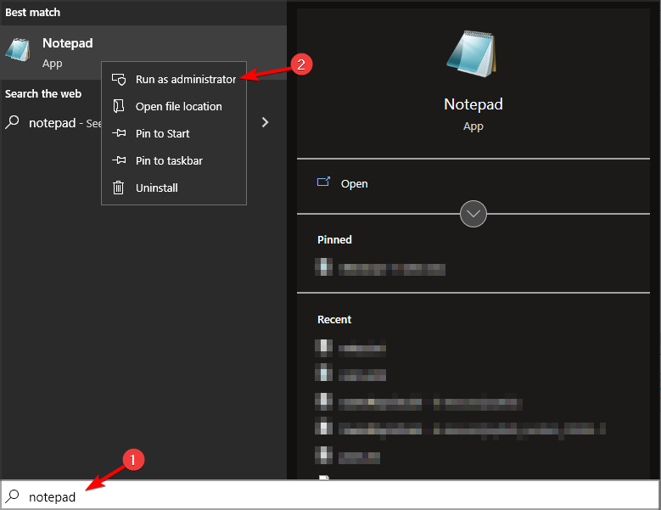Click the search box containing notepad
The image size is (661, 510).
coord(331,496)
